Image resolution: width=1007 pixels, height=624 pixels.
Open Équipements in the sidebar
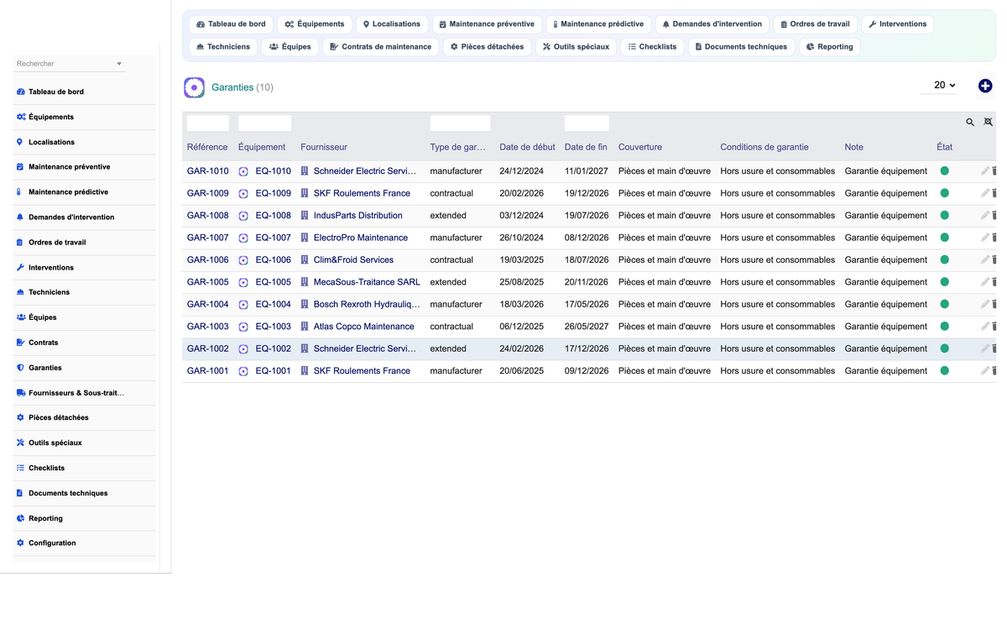coord(50,117)
